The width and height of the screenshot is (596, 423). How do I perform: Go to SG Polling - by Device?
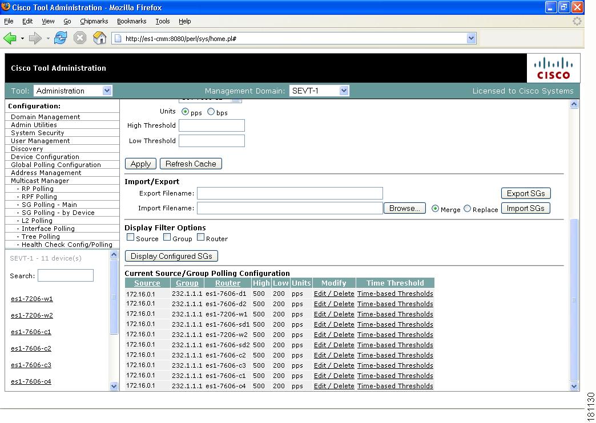pyautogui.click(x=58, y=213)
